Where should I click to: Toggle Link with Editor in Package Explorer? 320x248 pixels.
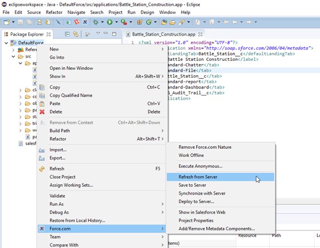(76, 34)
